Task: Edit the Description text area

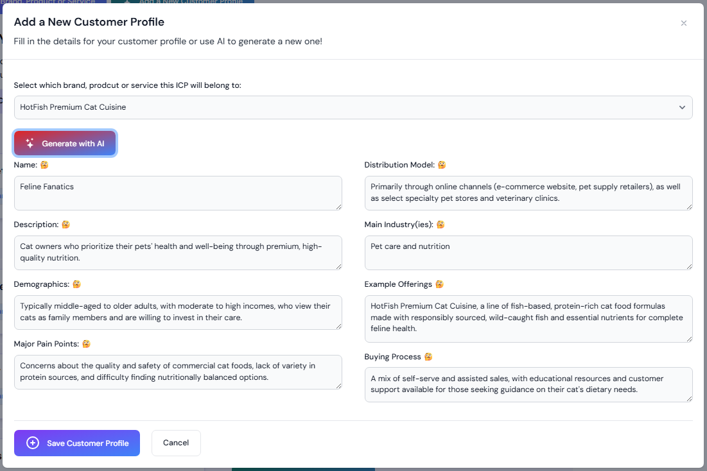Action: point(178,252)
